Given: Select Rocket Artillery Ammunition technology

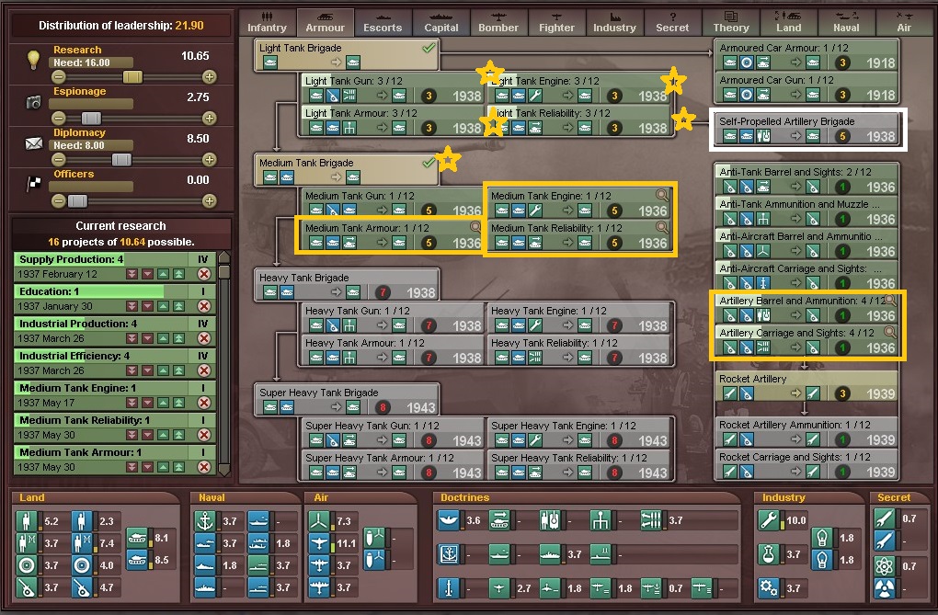Looking at the screenshot, I should 807,432.
